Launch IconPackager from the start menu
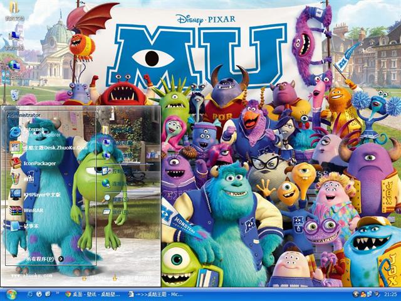This screenshot has width=401, height=301. point(33,163)
